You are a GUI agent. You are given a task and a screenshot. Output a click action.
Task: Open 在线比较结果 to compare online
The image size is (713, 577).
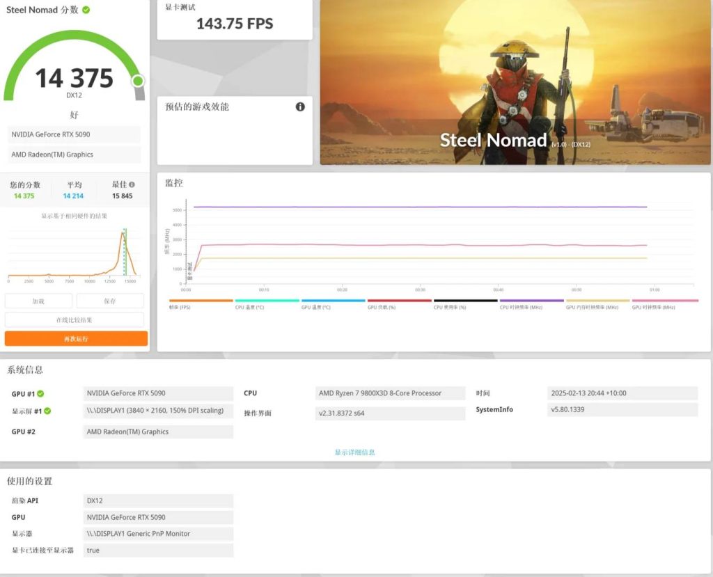click(75, 319)
